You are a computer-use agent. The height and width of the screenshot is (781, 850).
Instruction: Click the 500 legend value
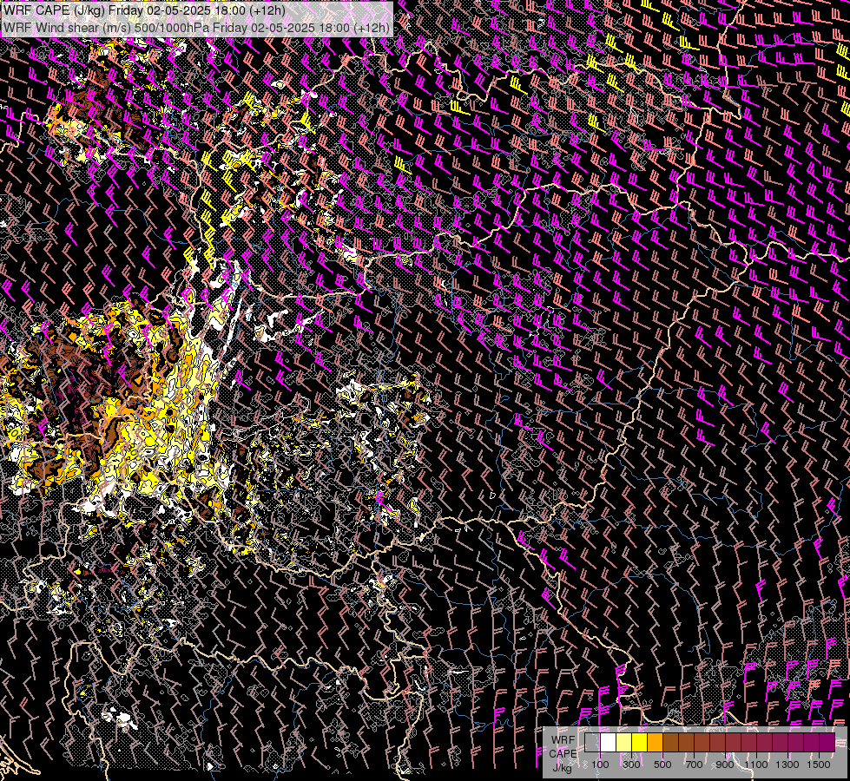coord(662,765)
